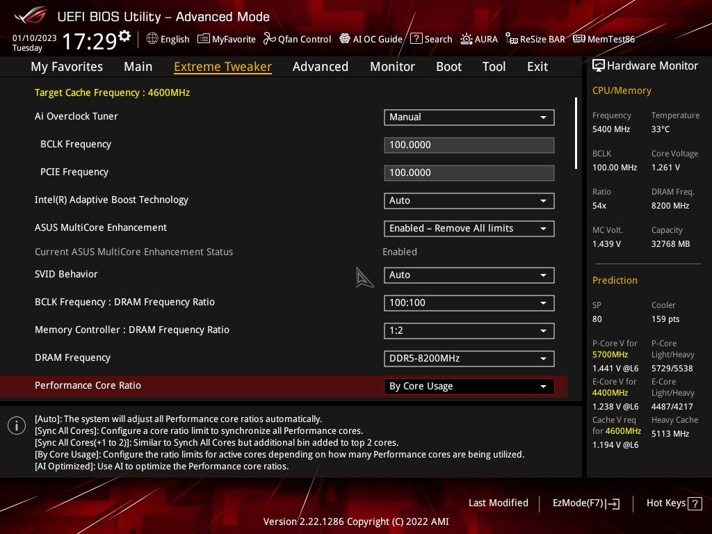Expand Memory Controller:DRAM ratio dropdown
The width and height of the screenshot is (712, 534).
pyautogui.click(x=469, y=330)
